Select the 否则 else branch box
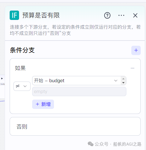Viewport: 146px width, 150px height. 75,126
